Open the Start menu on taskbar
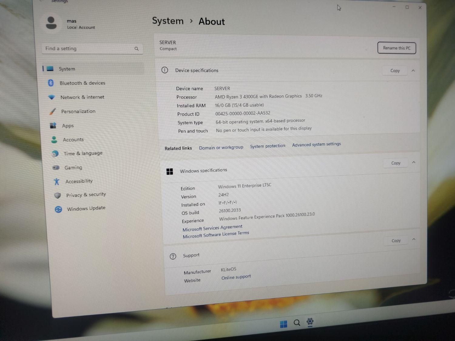455x341 pixels. tap(283, 324)
